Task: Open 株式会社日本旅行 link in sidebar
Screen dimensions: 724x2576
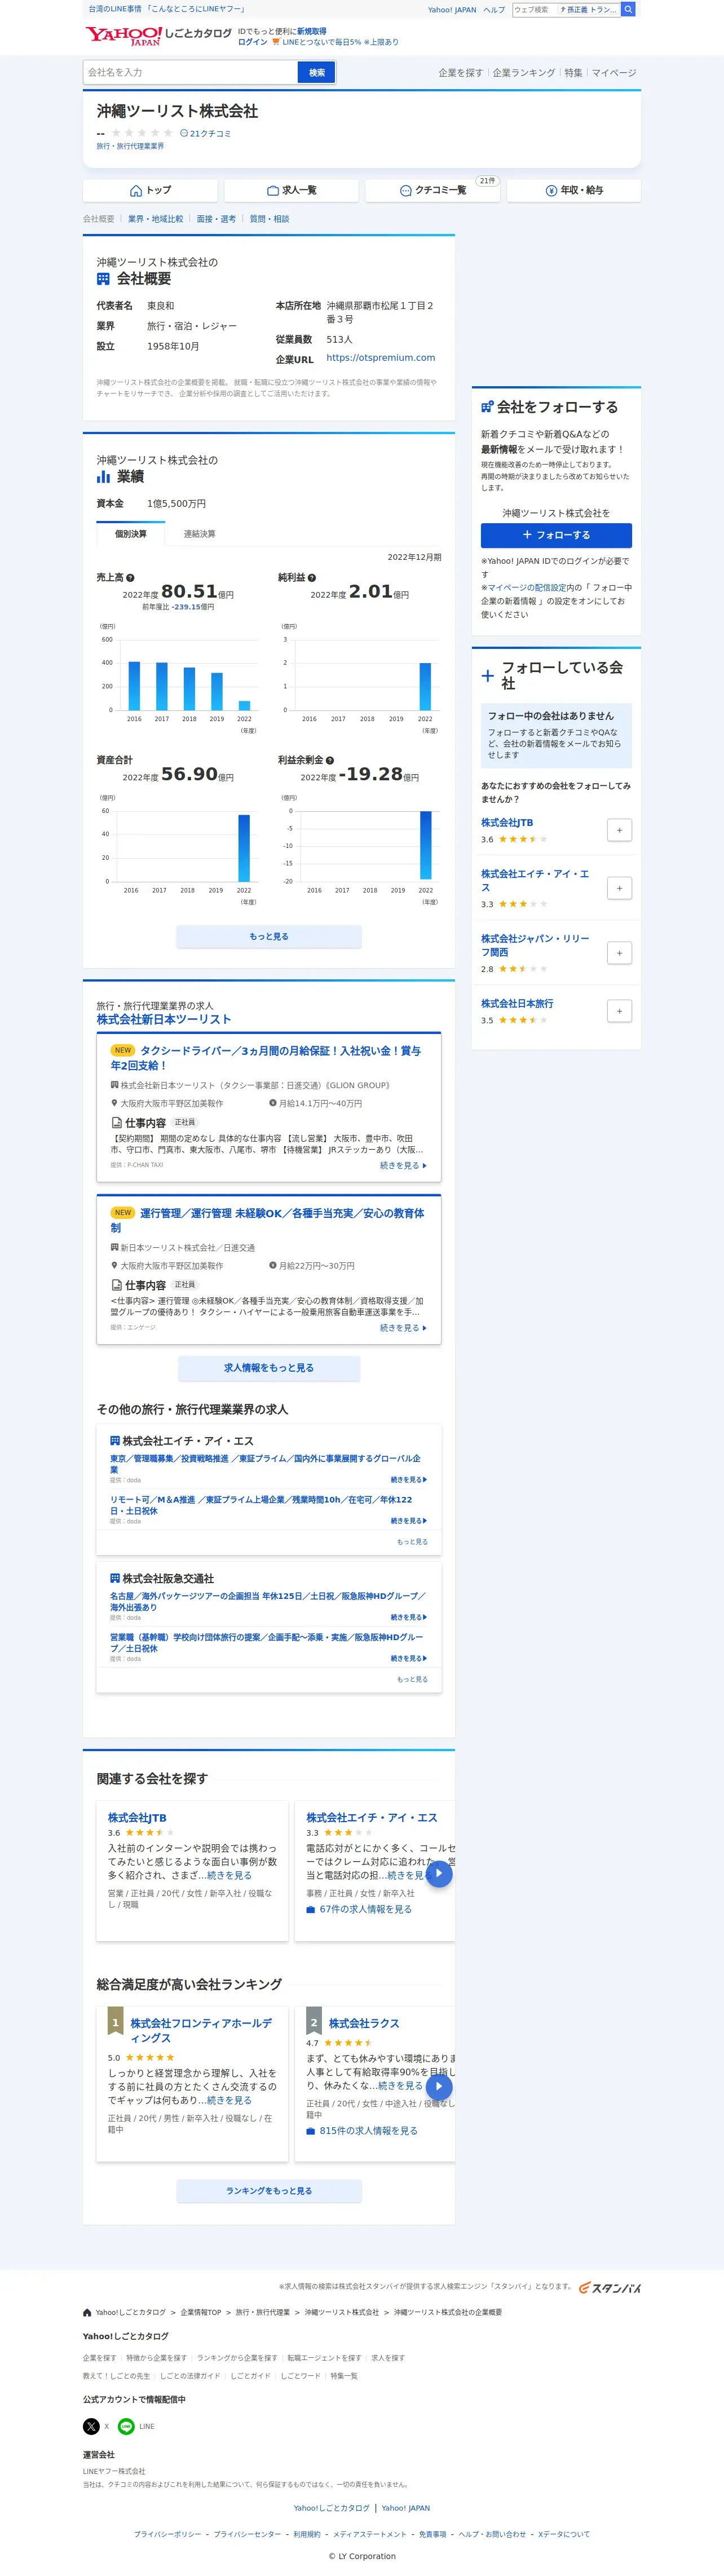Action: pyautogui.click(x=517, y=1003)
